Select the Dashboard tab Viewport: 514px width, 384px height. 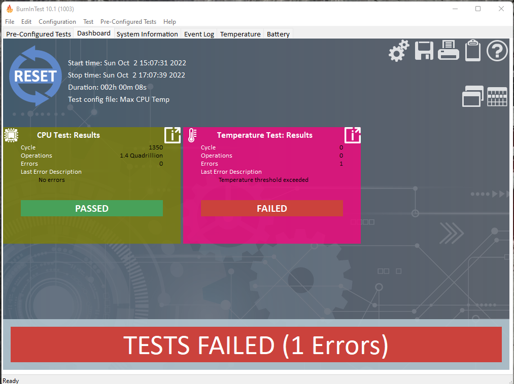pos(94,33)
